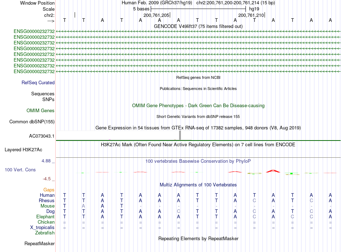
Task: Click the orange 'Gaps' row label
Action: [49, 190]
